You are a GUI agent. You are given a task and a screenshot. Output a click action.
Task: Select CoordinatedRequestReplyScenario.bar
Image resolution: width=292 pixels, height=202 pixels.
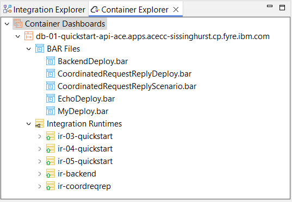click(x=127, y=86)
